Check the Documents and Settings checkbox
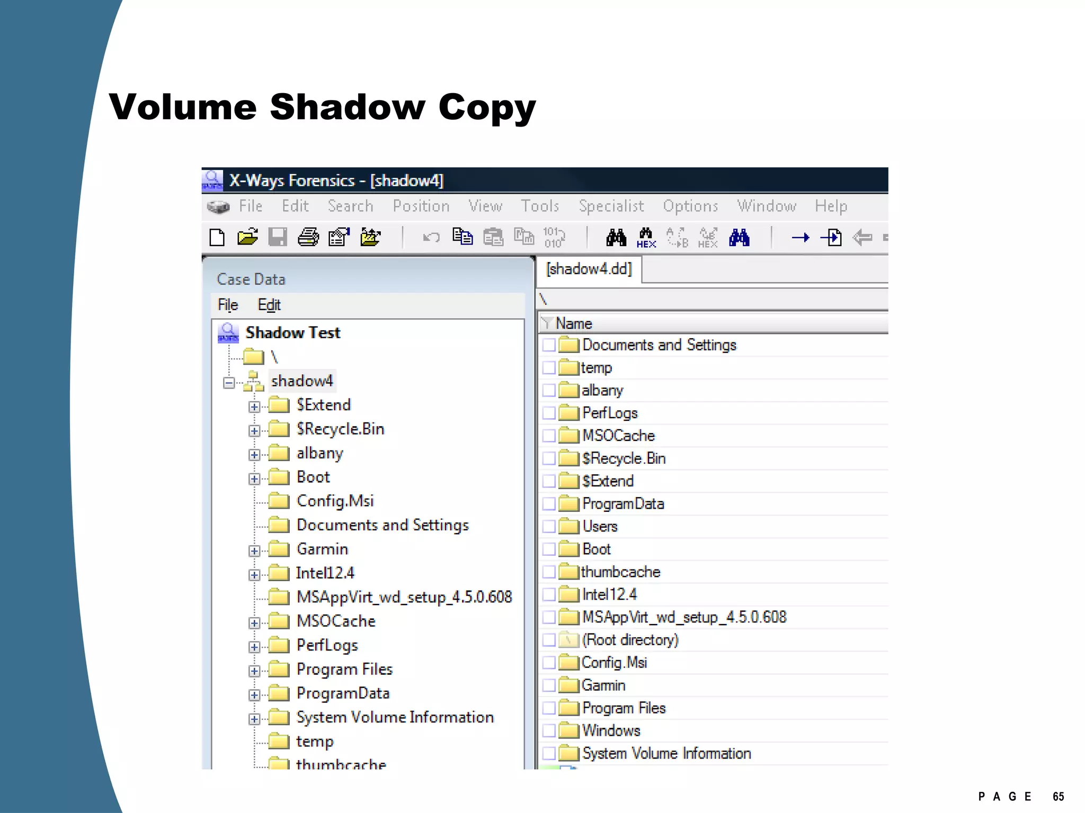 coord(549,345)
